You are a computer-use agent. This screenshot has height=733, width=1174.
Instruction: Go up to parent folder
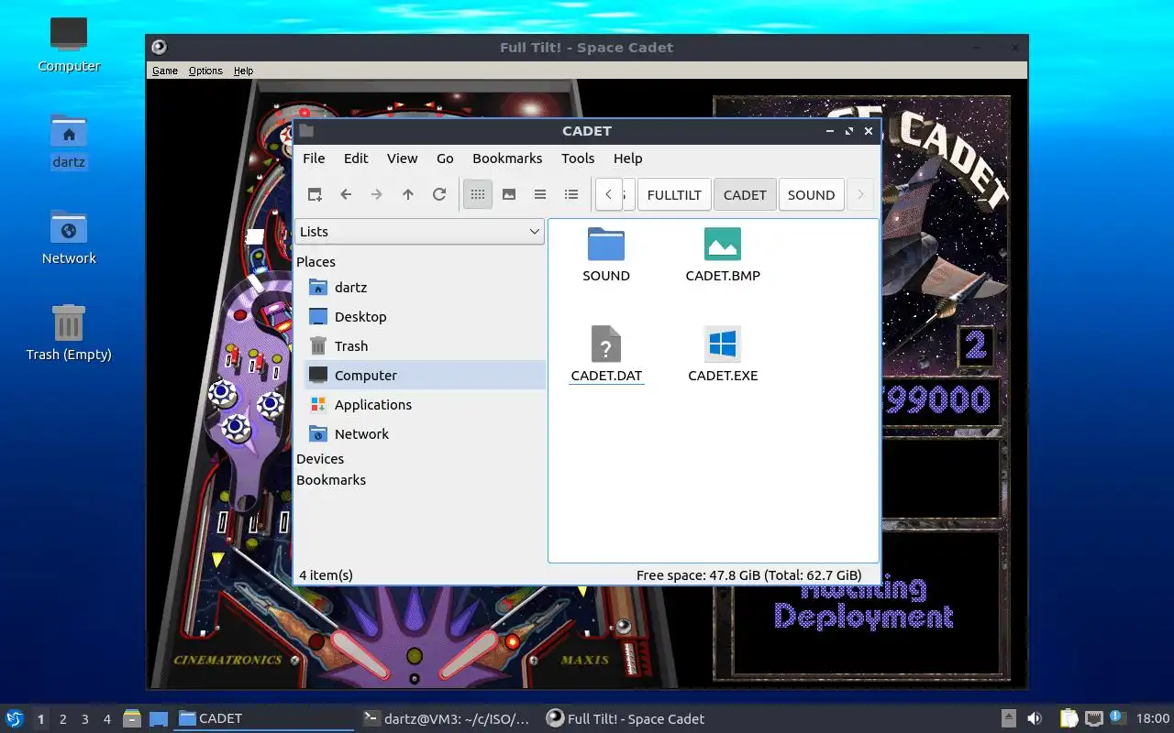tap(408, 194)
